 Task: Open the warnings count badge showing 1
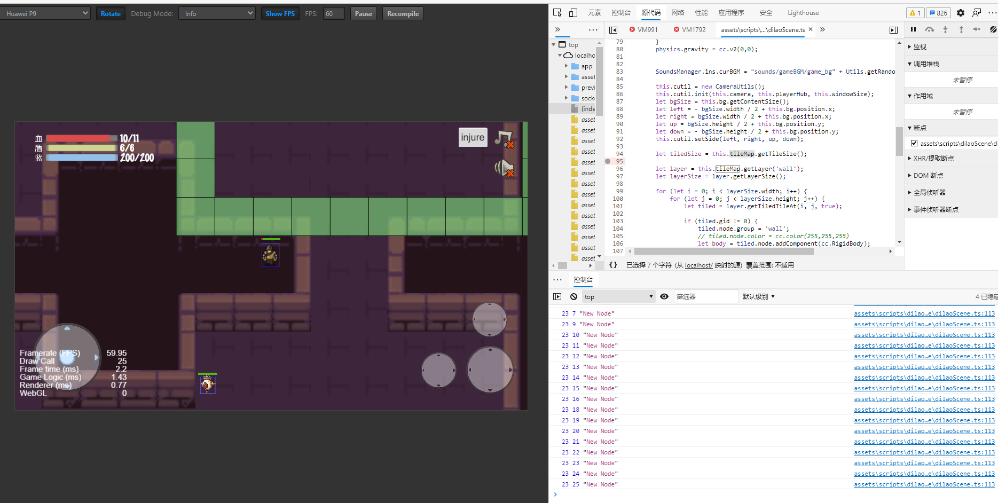(x=915, y=13)
